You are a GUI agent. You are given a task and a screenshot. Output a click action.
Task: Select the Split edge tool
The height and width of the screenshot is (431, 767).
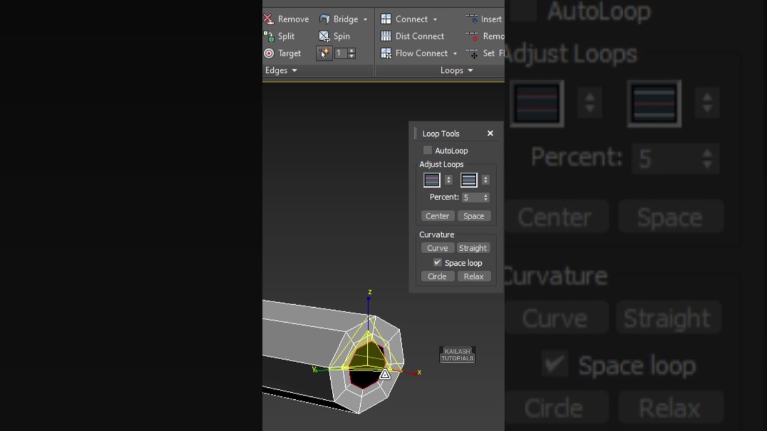coord(279,36)
